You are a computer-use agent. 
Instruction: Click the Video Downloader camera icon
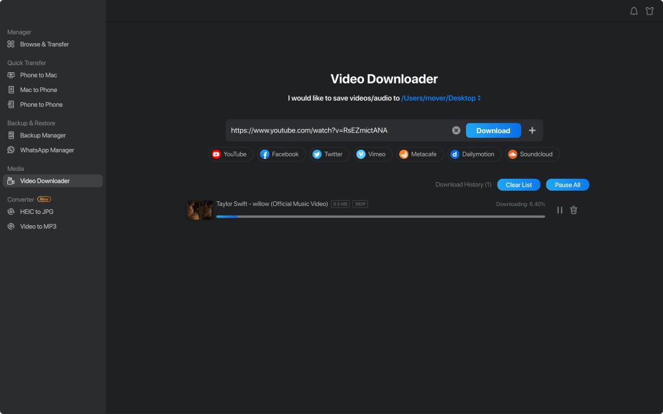pos(11,181)
